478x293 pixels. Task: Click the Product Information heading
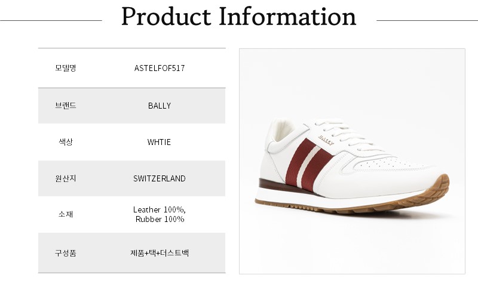point(238,17)
